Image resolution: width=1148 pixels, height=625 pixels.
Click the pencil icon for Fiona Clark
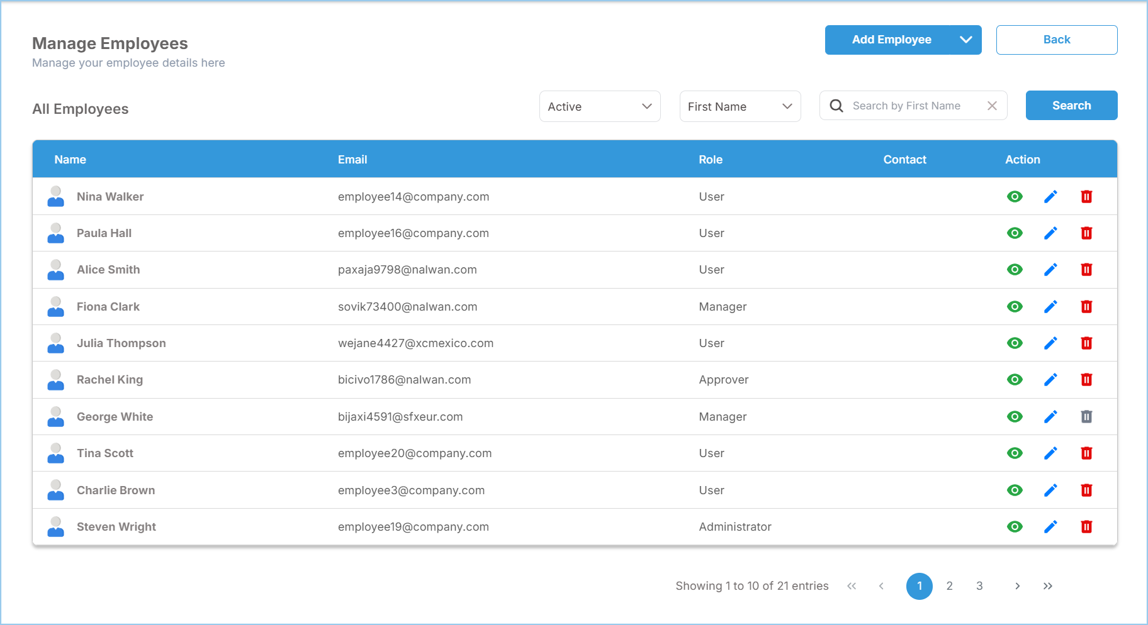tap(1050, 307)
